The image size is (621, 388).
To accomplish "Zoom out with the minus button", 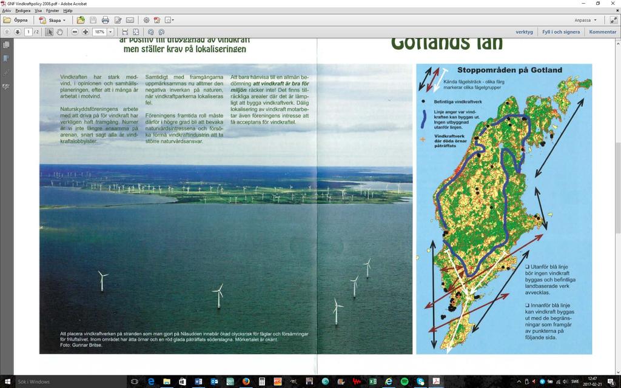I will coord(75,32).
